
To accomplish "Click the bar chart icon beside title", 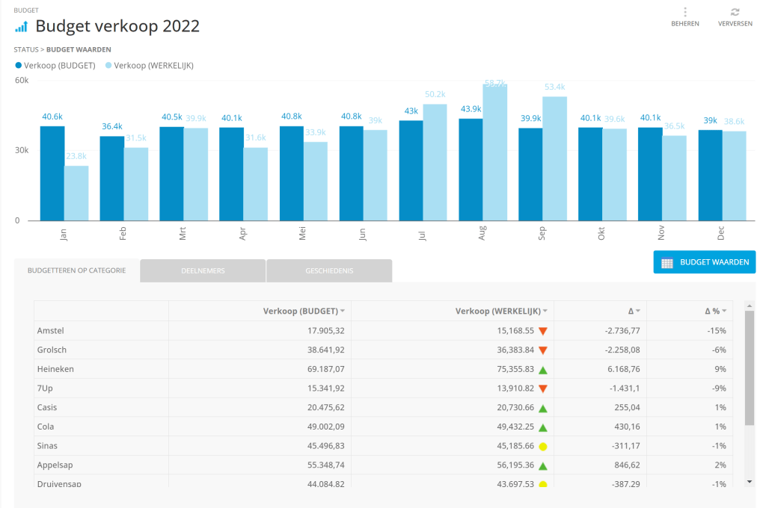I will click(22, 27).
